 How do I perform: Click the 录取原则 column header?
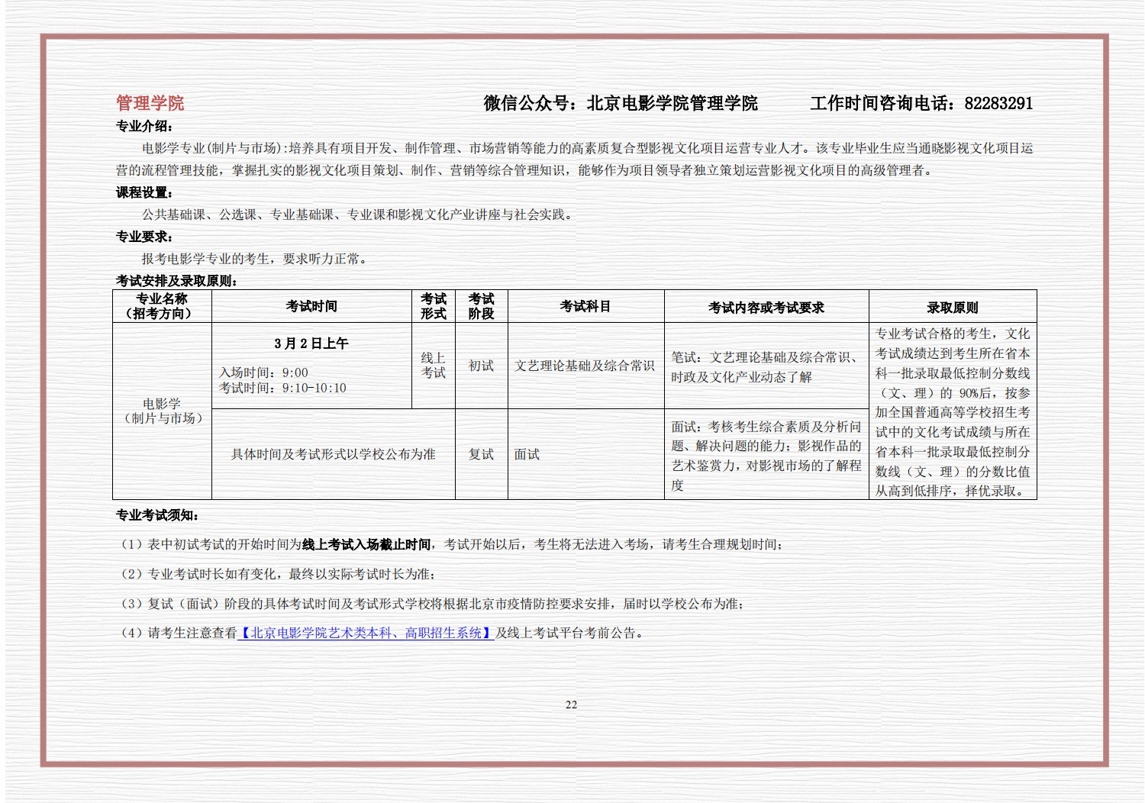coord(952,308)
